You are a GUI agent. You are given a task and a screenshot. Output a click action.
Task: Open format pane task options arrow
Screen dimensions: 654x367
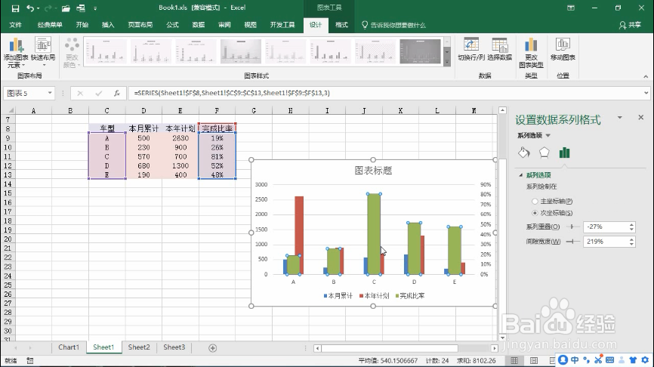click(x=620, y=118)
